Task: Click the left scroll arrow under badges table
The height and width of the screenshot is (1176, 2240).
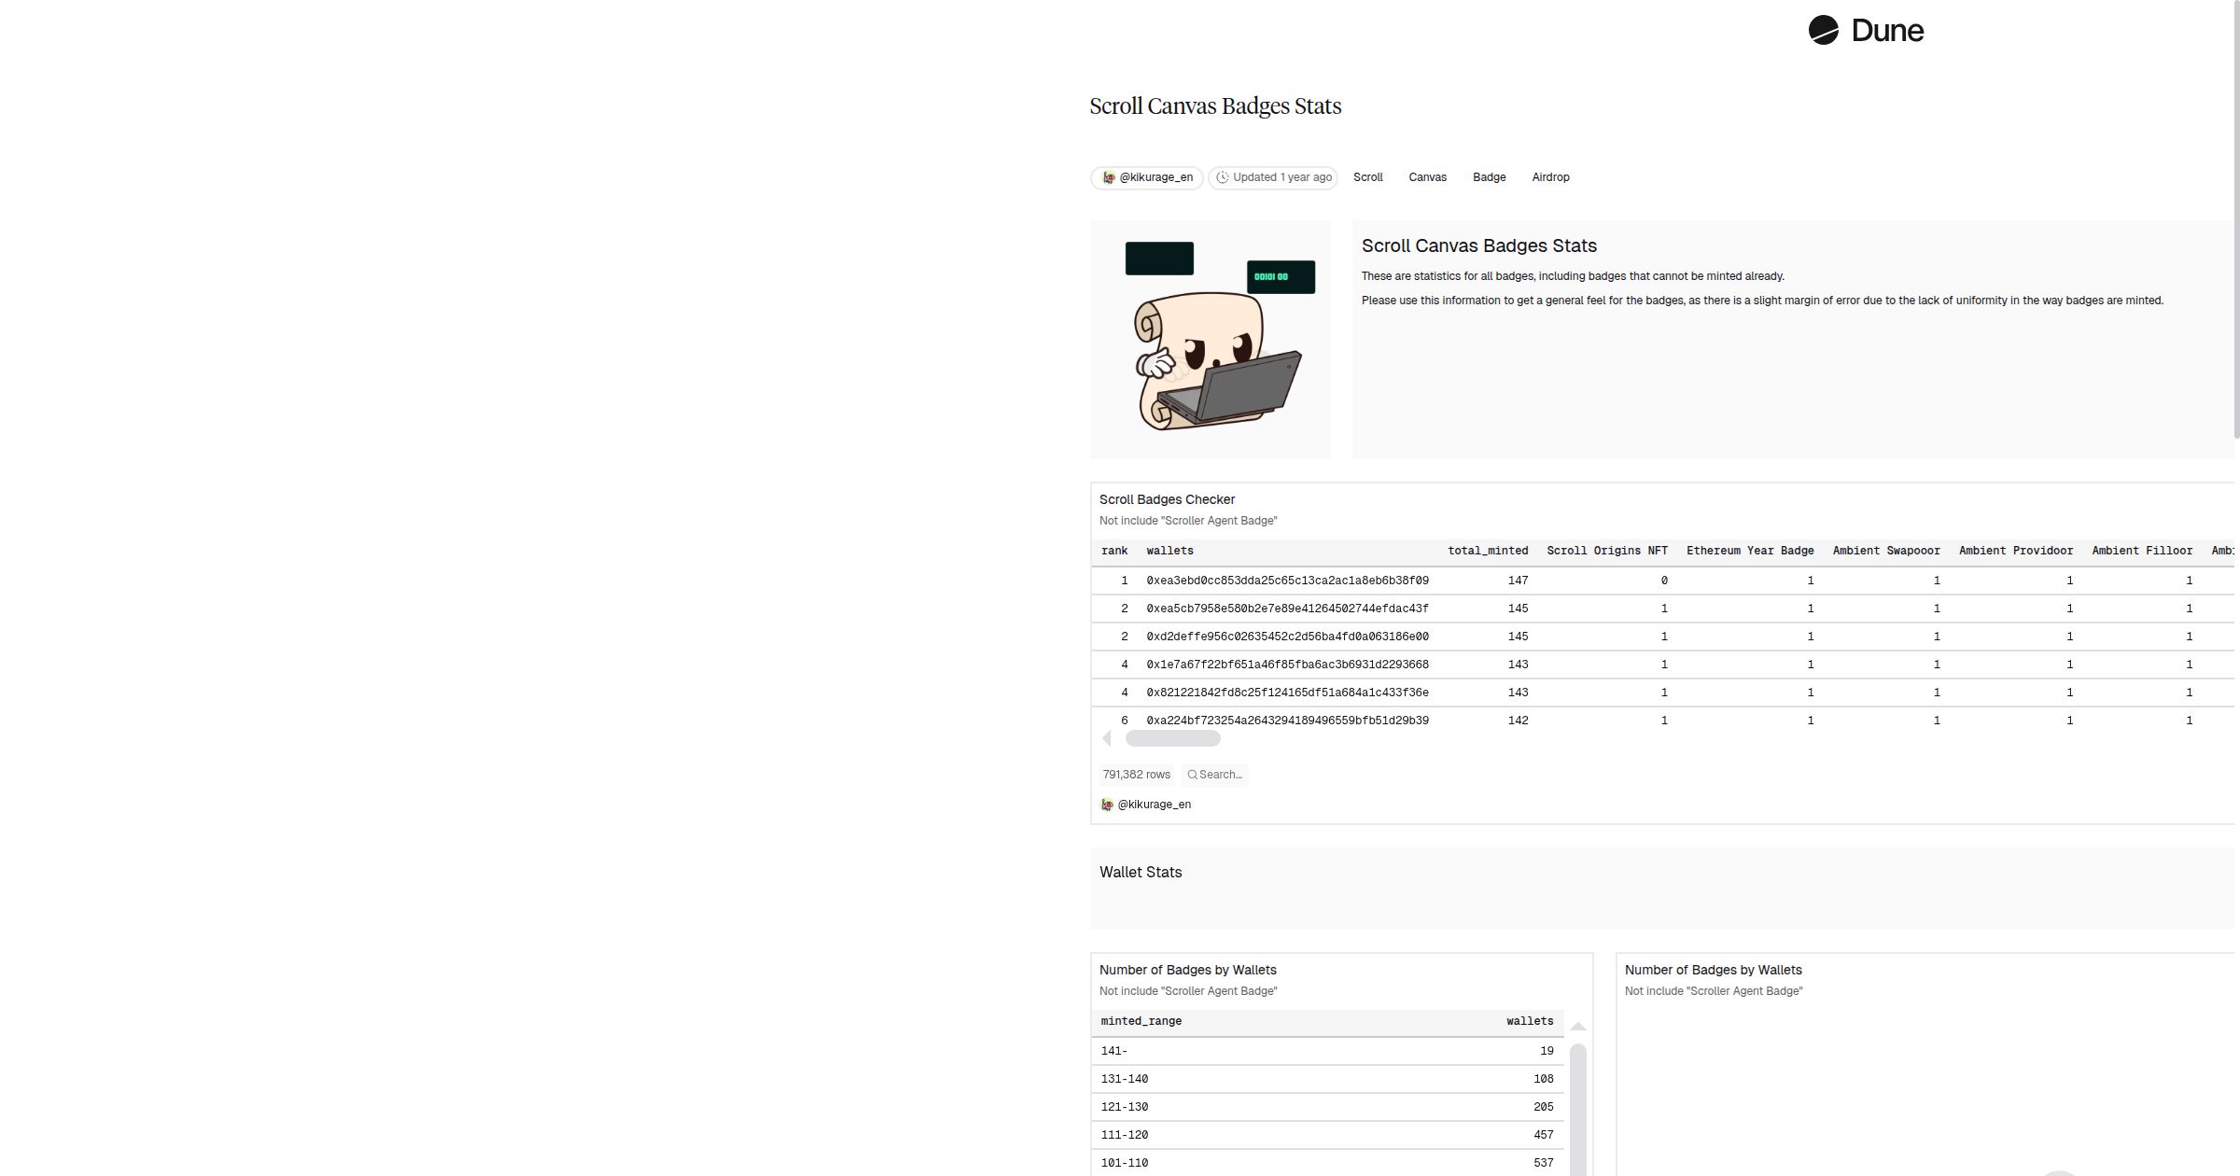Action: click(1107, 738)
